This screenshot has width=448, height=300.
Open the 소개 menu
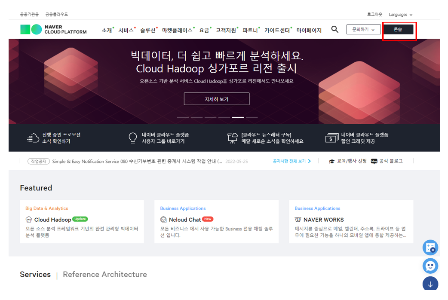coord(107,30)
